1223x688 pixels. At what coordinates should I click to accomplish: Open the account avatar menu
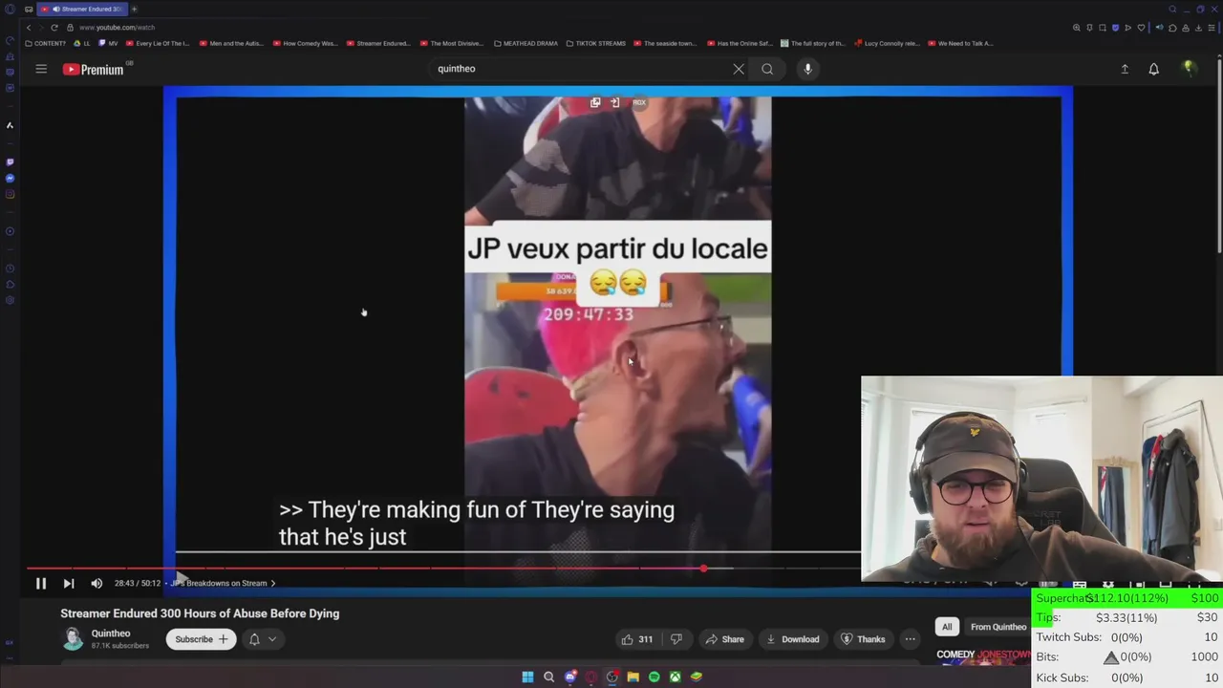1189,68
